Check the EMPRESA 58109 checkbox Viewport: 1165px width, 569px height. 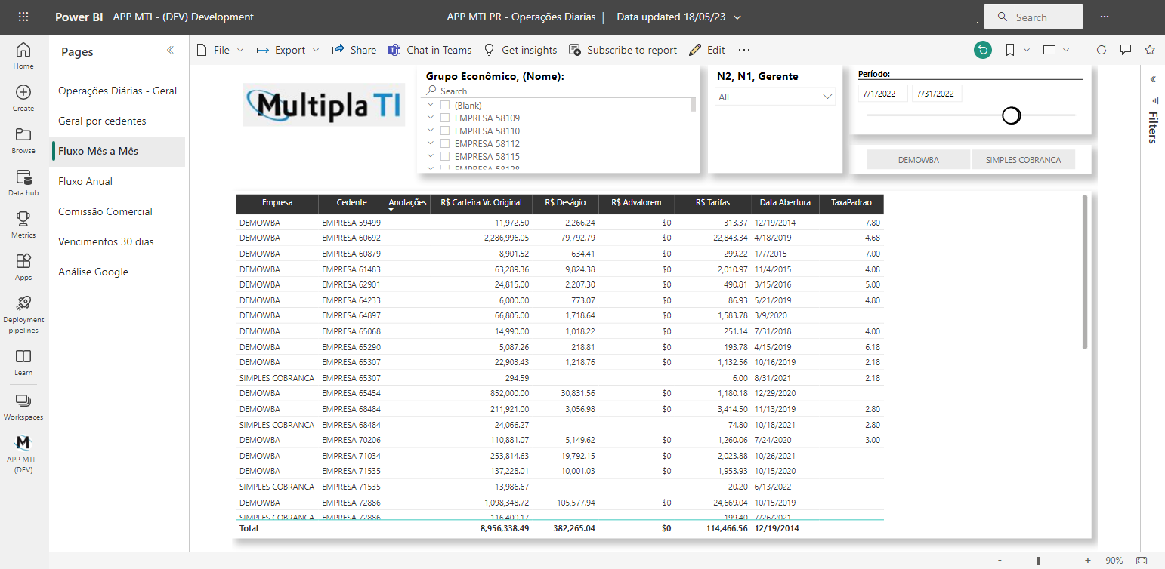point(445,118)
